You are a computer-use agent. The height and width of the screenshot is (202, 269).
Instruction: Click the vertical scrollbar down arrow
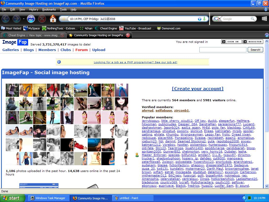tap(267, 186)
